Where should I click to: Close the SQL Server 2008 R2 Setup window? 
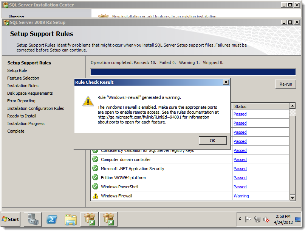point(297,22)
